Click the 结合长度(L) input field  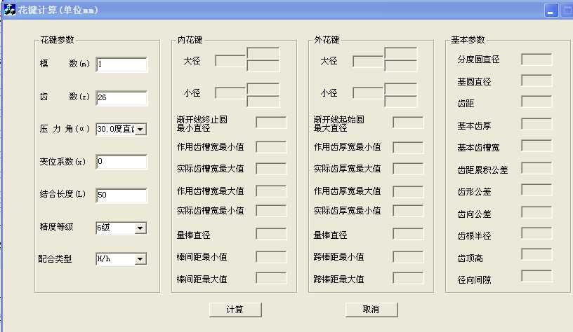(121, 195)
